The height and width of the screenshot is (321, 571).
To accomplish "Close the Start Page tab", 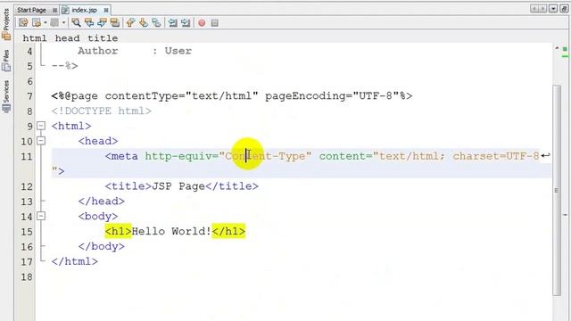I will pyautogui.click(x=54, y=10).
